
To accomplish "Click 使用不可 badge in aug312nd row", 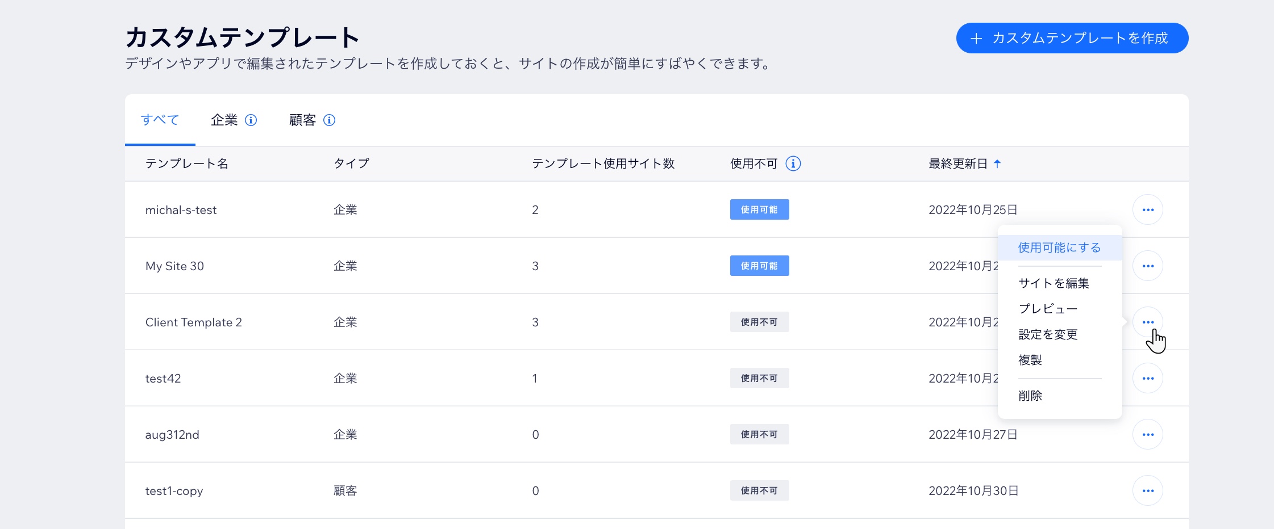I will point(759,435).
